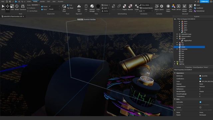The width and height of the screenshot is (213, 120).
Task: Toggle Show Welds
Action: tap(144, 5)
